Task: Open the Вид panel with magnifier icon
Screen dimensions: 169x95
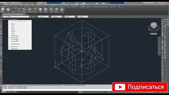Action: [x=40, y=10]
